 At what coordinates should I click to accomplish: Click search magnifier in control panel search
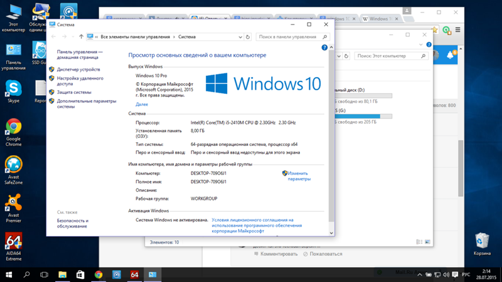[x=324, y=37]
